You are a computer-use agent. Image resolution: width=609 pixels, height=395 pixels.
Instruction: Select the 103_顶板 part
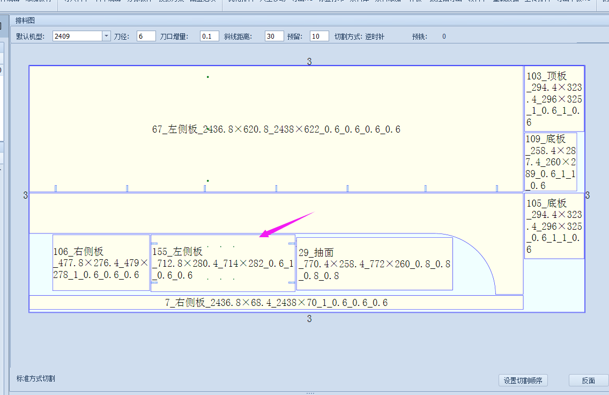[x=554, y=99]
